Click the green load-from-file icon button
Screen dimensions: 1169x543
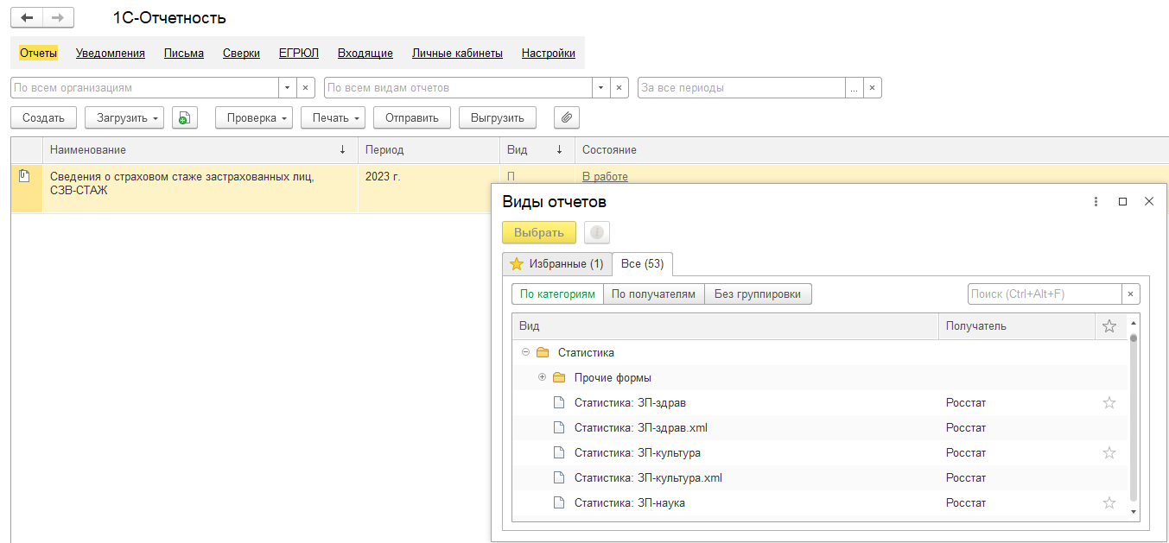(x=185, y=118)
